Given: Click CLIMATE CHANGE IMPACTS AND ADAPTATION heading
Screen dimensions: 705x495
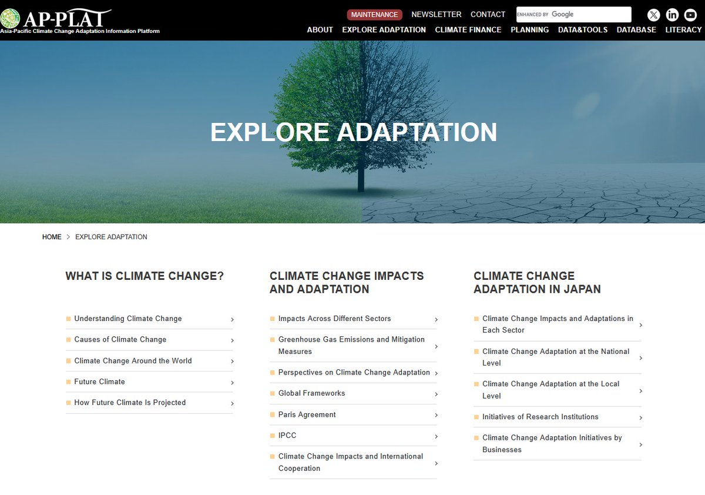Looking at the screenshot, I should [347, 283].
